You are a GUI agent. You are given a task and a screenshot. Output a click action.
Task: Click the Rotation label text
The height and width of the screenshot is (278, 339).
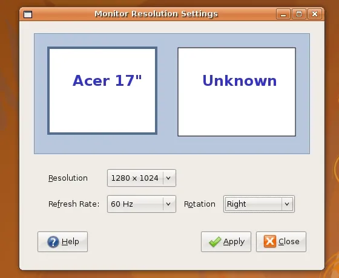click(x=200, y=204)
